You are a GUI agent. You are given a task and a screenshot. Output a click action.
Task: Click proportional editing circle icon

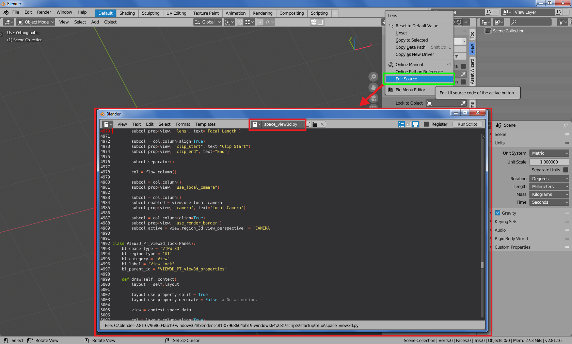point(260,22)
